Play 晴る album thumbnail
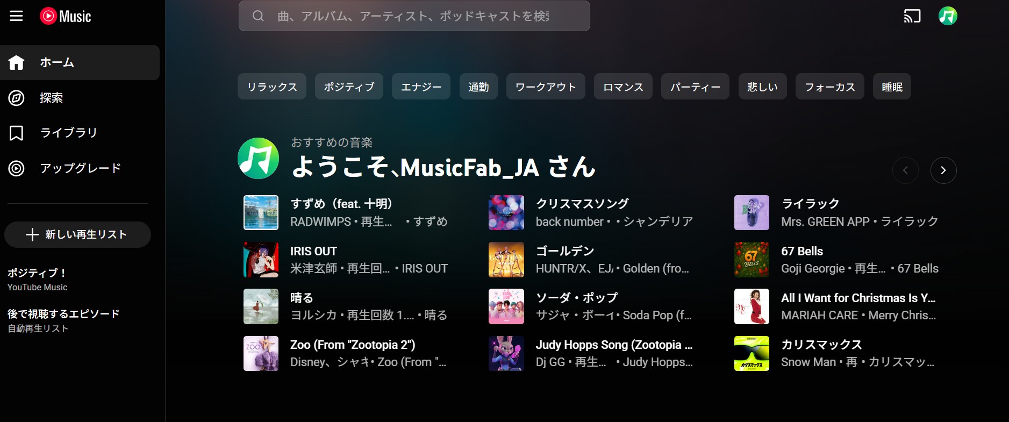This screenshot has width=1009, height=422. click(x=261, y=306)
